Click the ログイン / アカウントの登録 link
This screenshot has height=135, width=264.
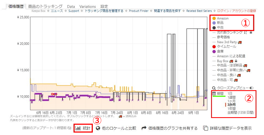tap(237, 11)
